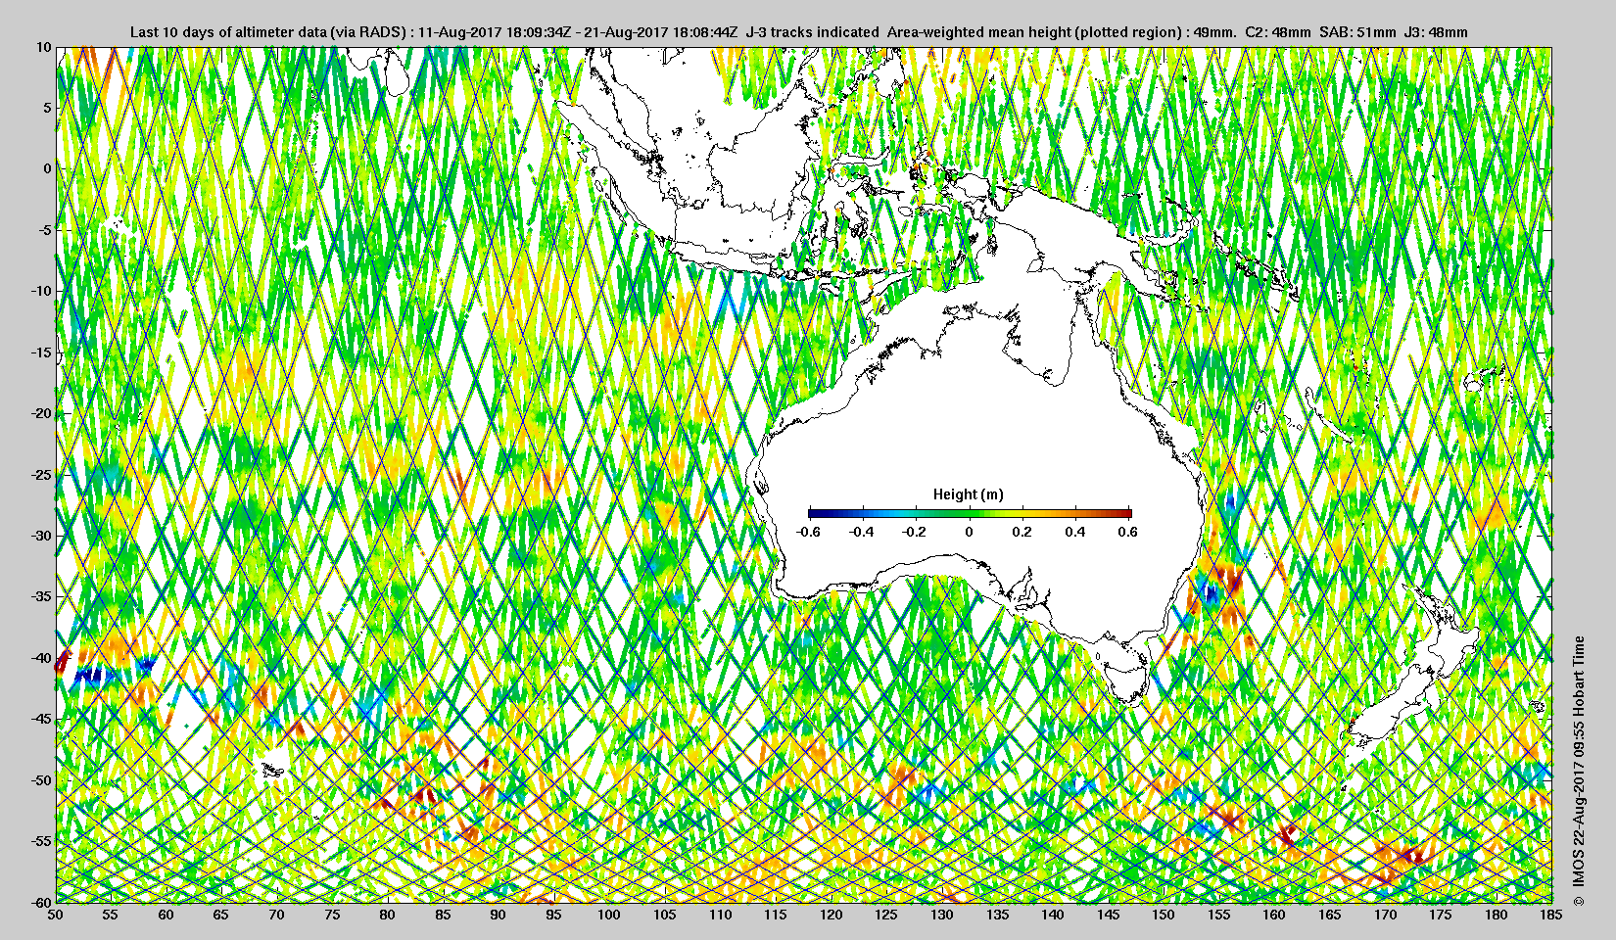This screenshot has height=940, width=1616.
Task: Click the 'J3: 48mm' value in the title
Action: click(x=1436, y=32)
